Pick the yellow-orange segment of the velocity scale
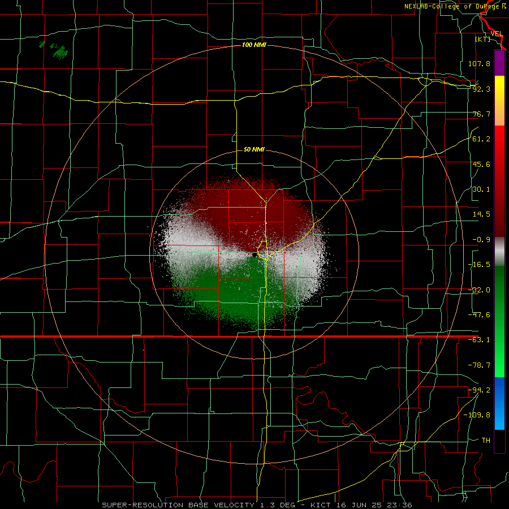This screenshot has height=509, width=509. click(x=499, y=101)
